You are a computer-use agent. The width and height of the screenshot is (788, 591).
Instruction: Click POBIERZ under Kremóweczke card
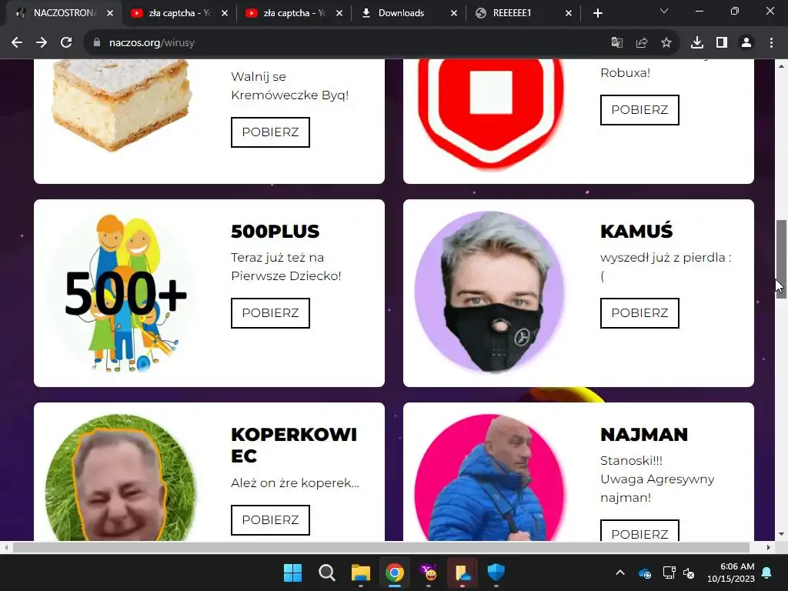click(x=270, y=132)
